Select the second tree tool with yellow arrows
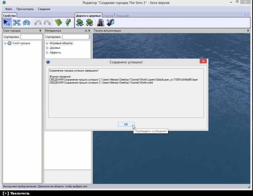The width and height of the screenshot is (253, 196). (89, 22)
